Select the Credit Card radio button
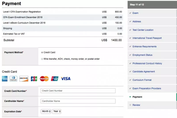This screenshot has height=118, width=177. (42, 53)
